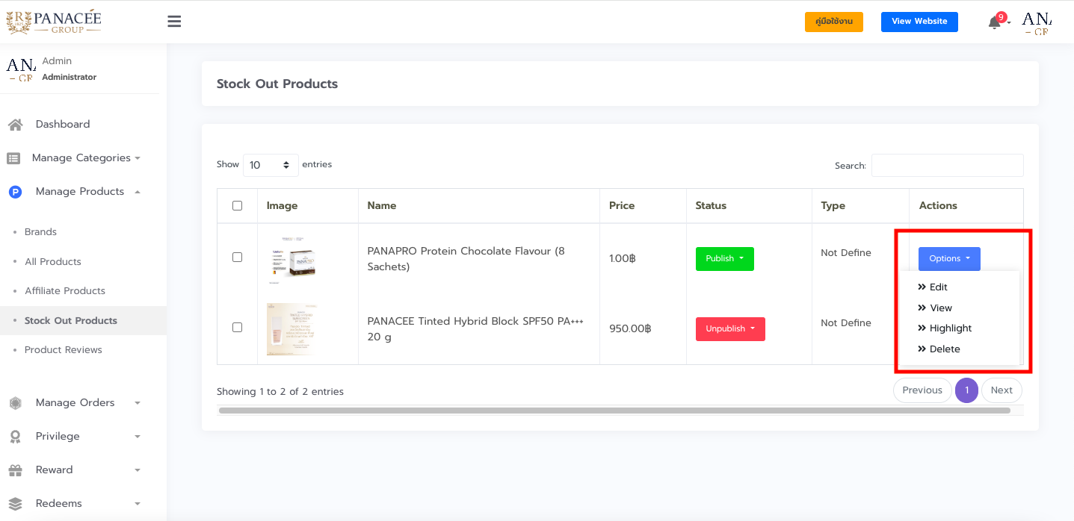Select Stock Out Products in sidebar
The image size is (1074, 521).
point(71,321)
